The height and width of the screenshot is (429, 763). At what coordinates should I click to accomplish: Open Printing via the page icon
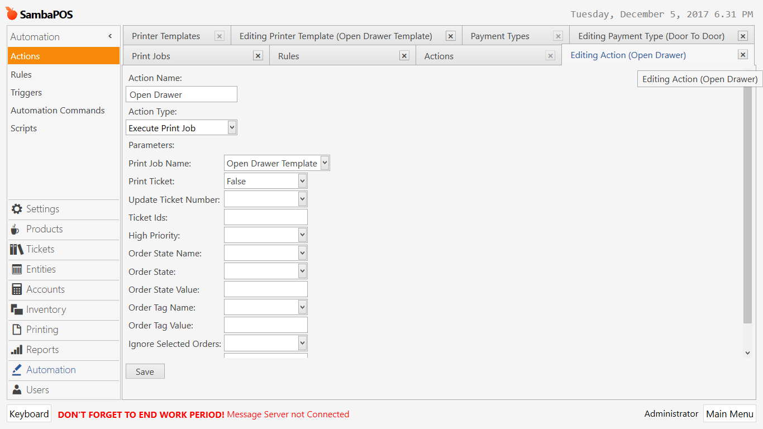point(17,330)
